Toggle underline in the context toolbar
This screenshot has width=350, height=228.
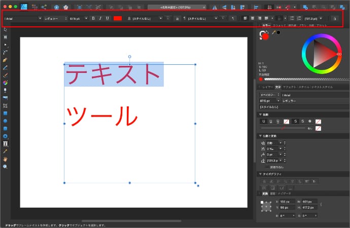pyautogui.click(x=108, y=18)
